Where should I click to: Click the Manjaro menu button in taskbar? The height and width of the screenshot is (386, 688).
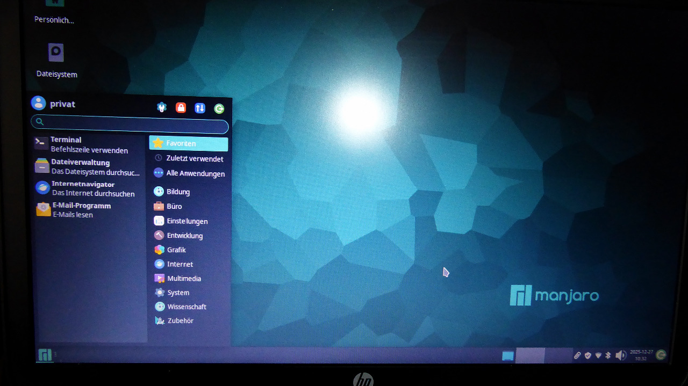click(x=45, y=355)
